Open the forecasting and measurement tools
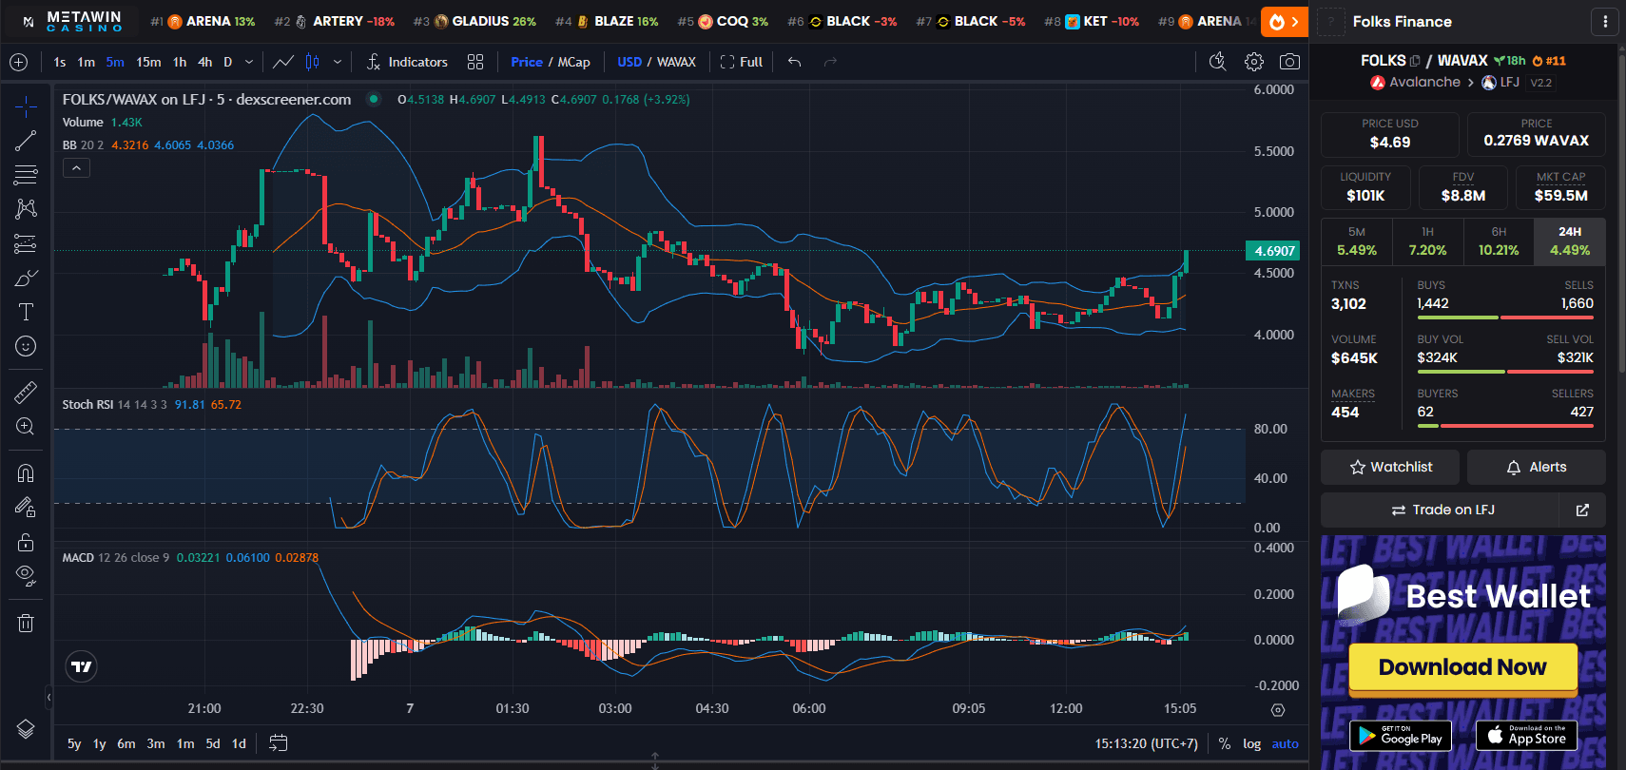Image resolution: width=1626 pixels, height=770 pixels. pyautogui.click(x=26, y=243)
